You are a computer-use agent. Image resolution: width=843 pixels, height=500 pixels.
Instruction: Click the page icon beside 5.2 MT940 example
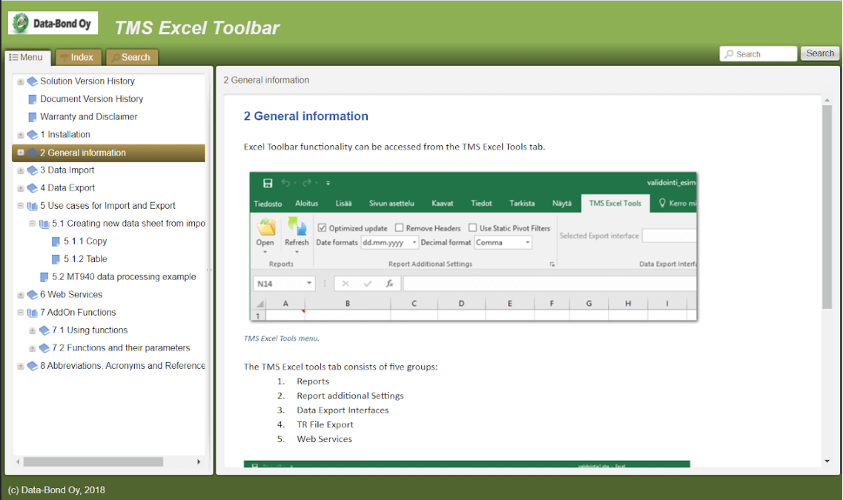44,277
